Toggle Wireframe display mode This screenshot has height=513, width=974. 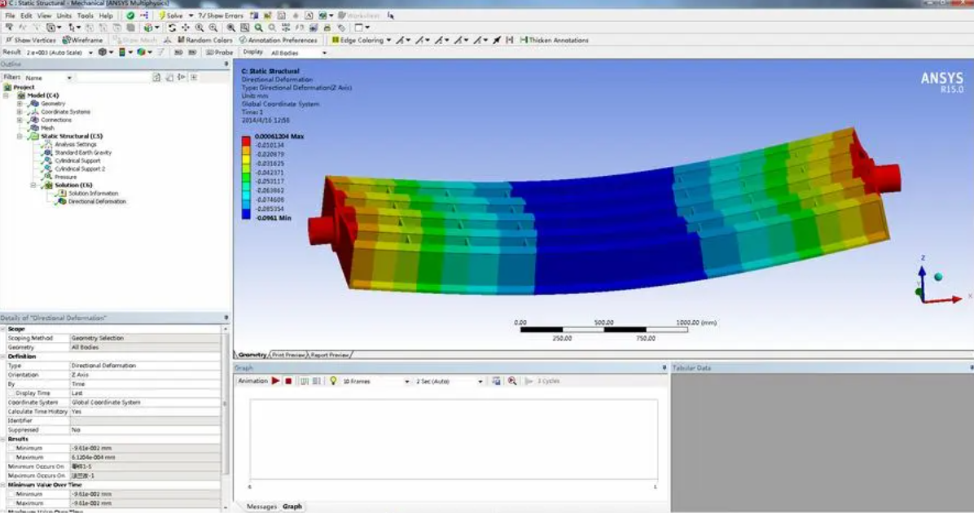tap(82, 40)
